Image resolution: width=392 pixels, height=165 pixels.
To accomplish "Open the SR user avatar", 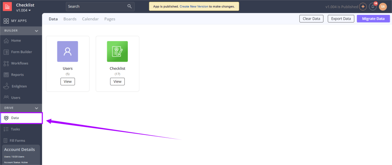I will tap(383, 7).
